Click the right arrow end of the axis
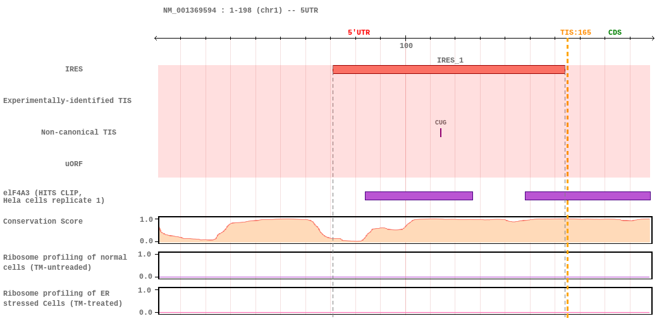664x321 pixels. (x=653, y=39)
